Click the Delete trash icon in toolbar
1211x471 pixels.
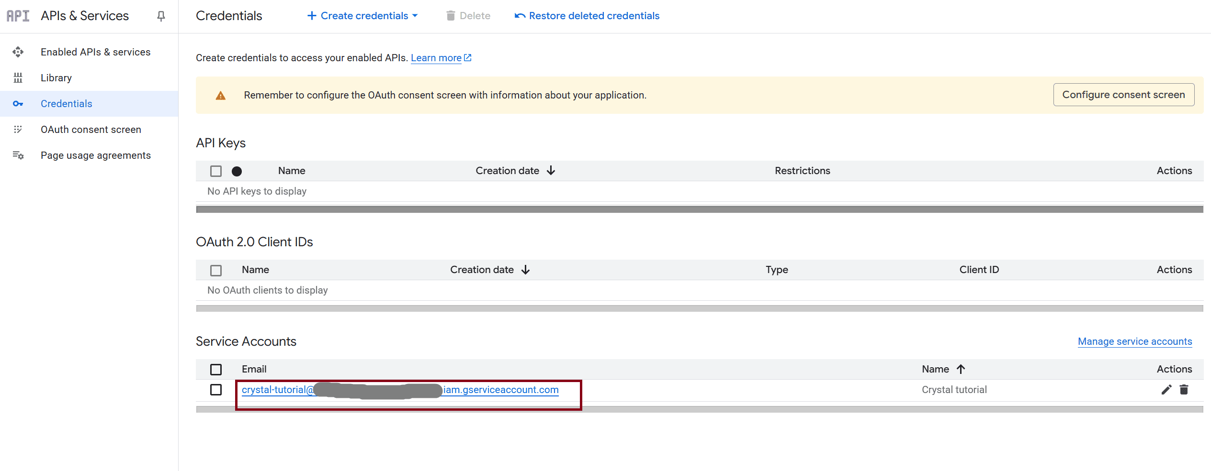[451, 16]
